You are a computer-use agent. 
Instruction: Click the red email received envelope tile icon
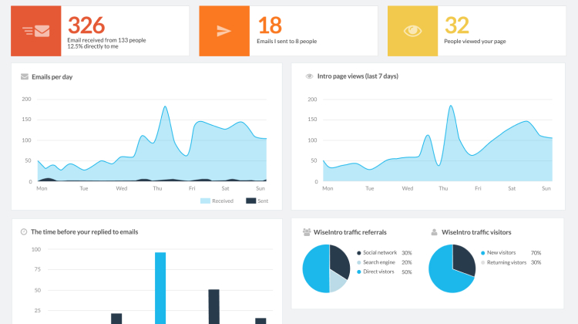coord(35,31)
